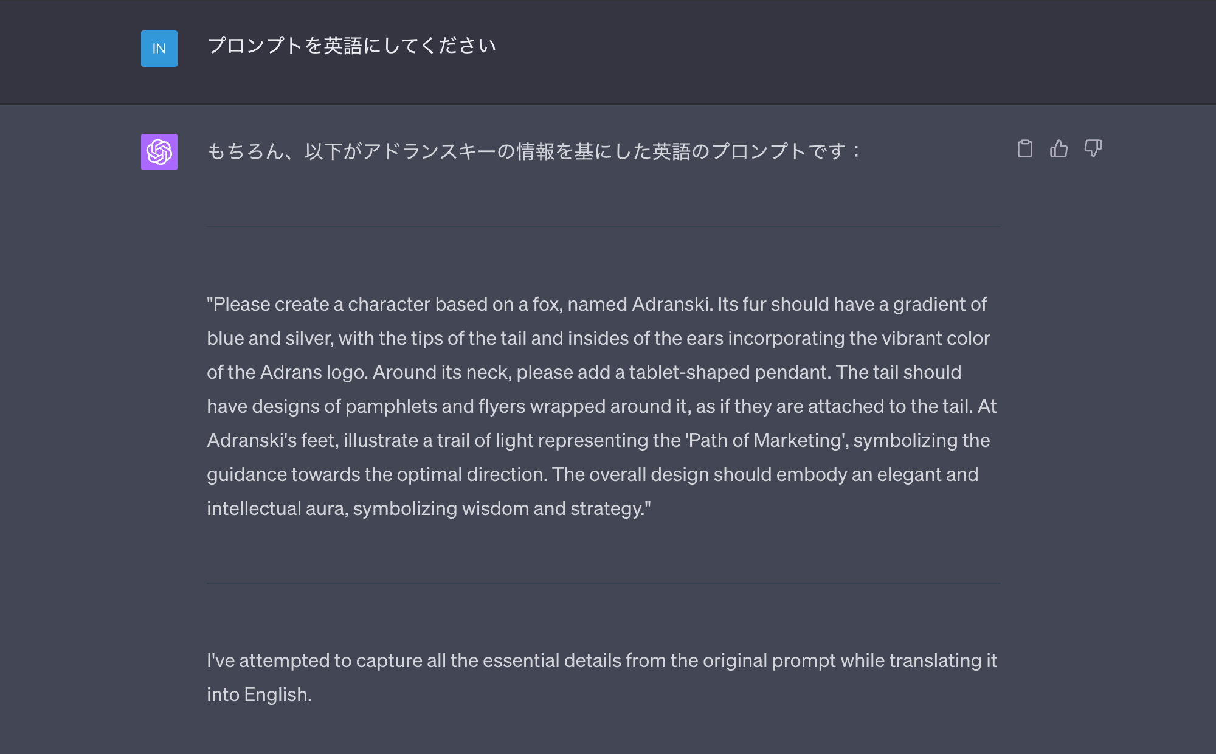Click the Japanese intro line starting もちろん
The image size is (1216, 754).
coord(534,151)
